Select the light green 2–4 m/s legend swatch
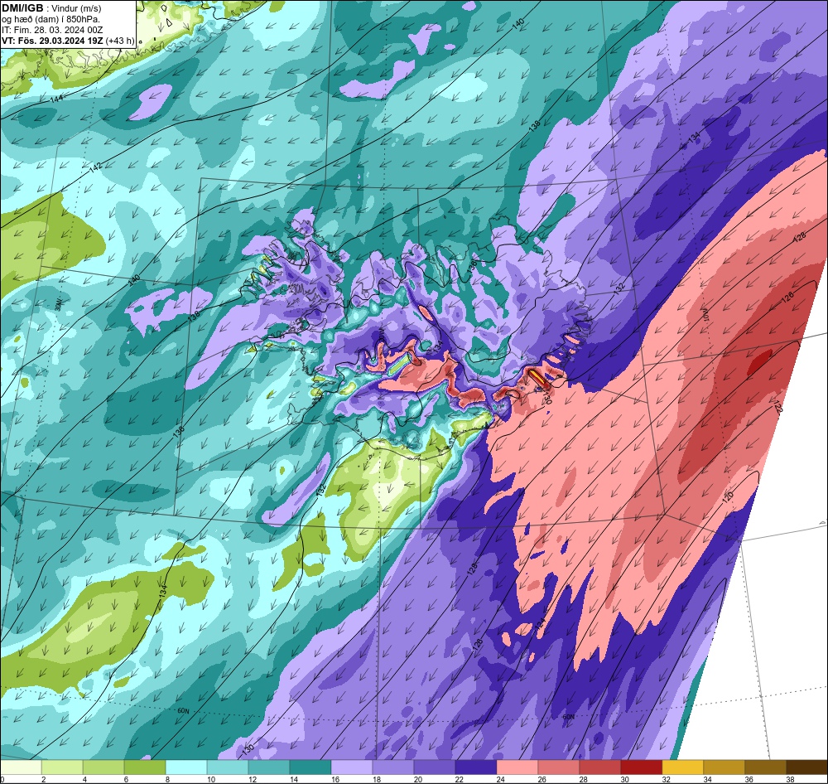This screenshot has height=784, width=828. click(x=62, y=767)
